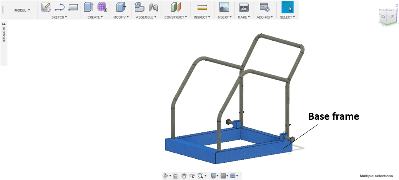
Task: Open the Viewports dropdown arrow
Action: 237,176
